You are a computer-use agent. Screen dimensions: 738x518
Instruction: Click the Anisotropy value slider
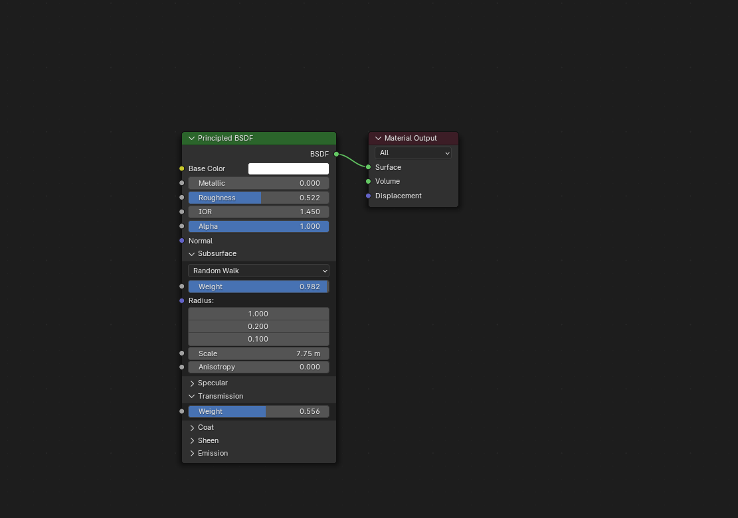point(258,367)
